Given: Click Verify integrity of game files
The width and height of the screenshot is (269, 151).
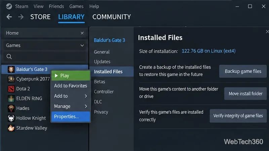Looking at the screenshot, I should 238,116.
